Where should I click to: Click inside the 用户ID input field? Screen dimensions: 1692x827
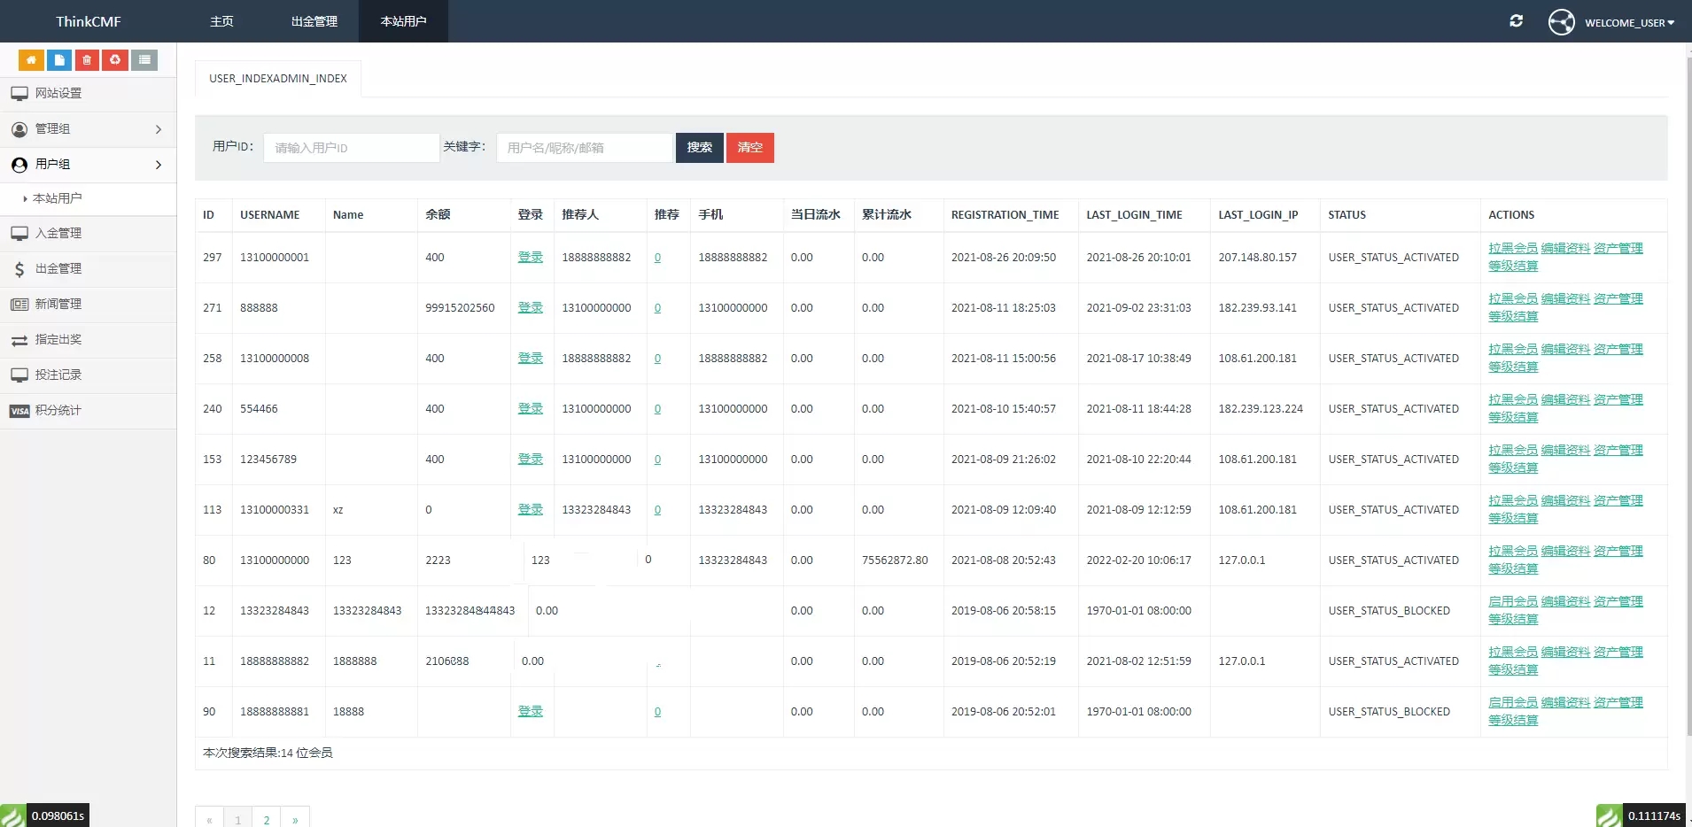coord(351,147)
